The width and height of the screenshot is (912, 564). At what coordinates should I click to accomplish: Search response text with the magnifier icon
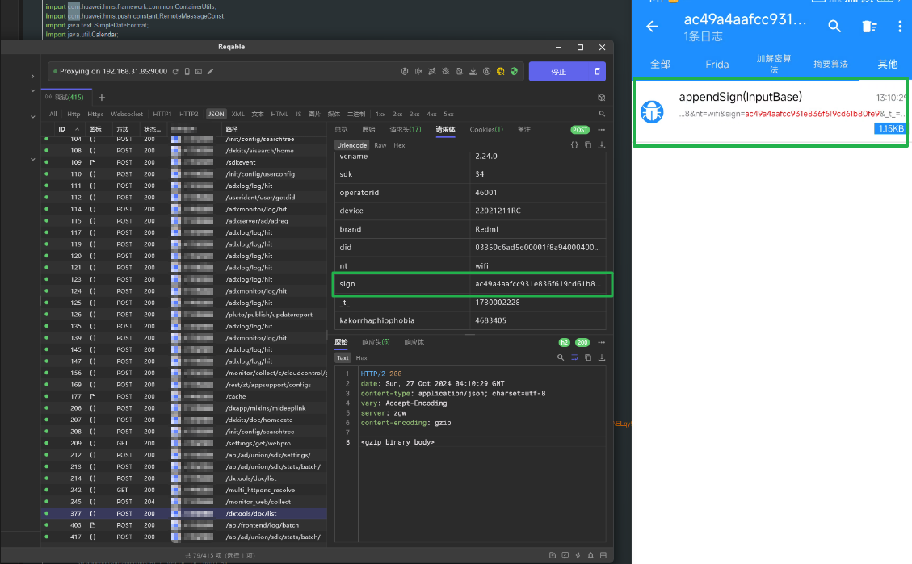point(560,357)
